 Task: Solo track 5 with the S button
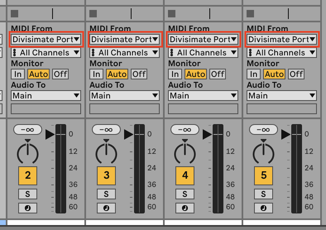264,194
